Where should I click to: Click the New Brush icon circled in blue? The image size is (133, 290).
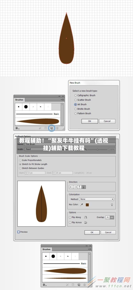click(52, 128)
